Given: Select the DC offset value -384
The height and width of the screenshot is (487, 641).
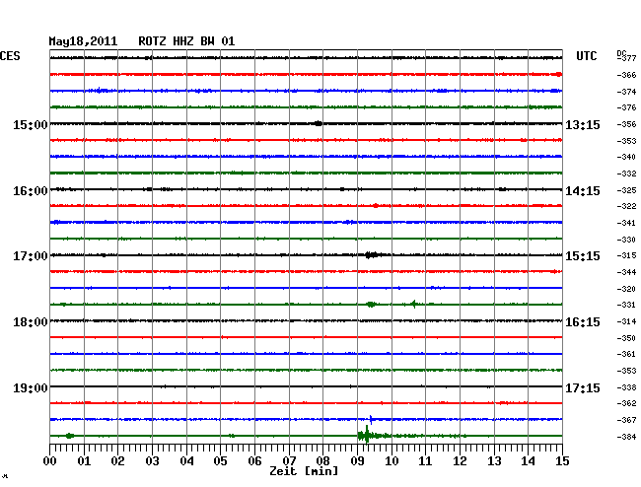Looking at the screenshot, I should point(626,437).
